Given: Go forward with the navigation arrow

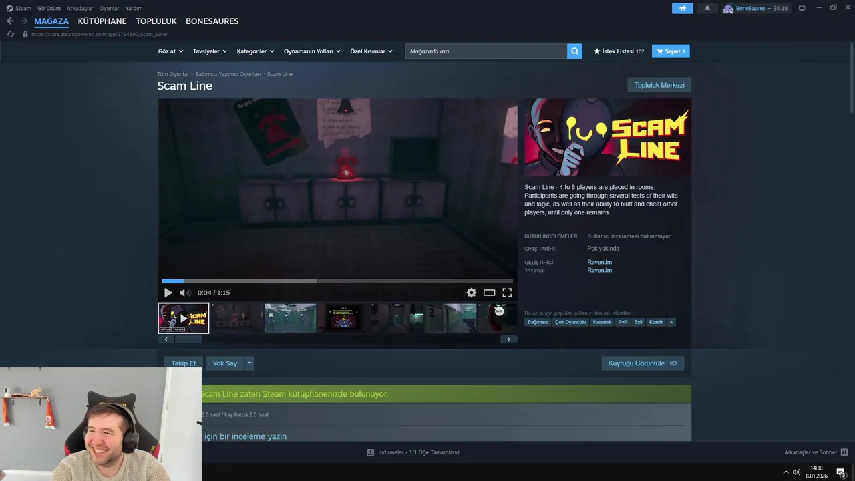Looking at the screenshot, I should (24, 21).
